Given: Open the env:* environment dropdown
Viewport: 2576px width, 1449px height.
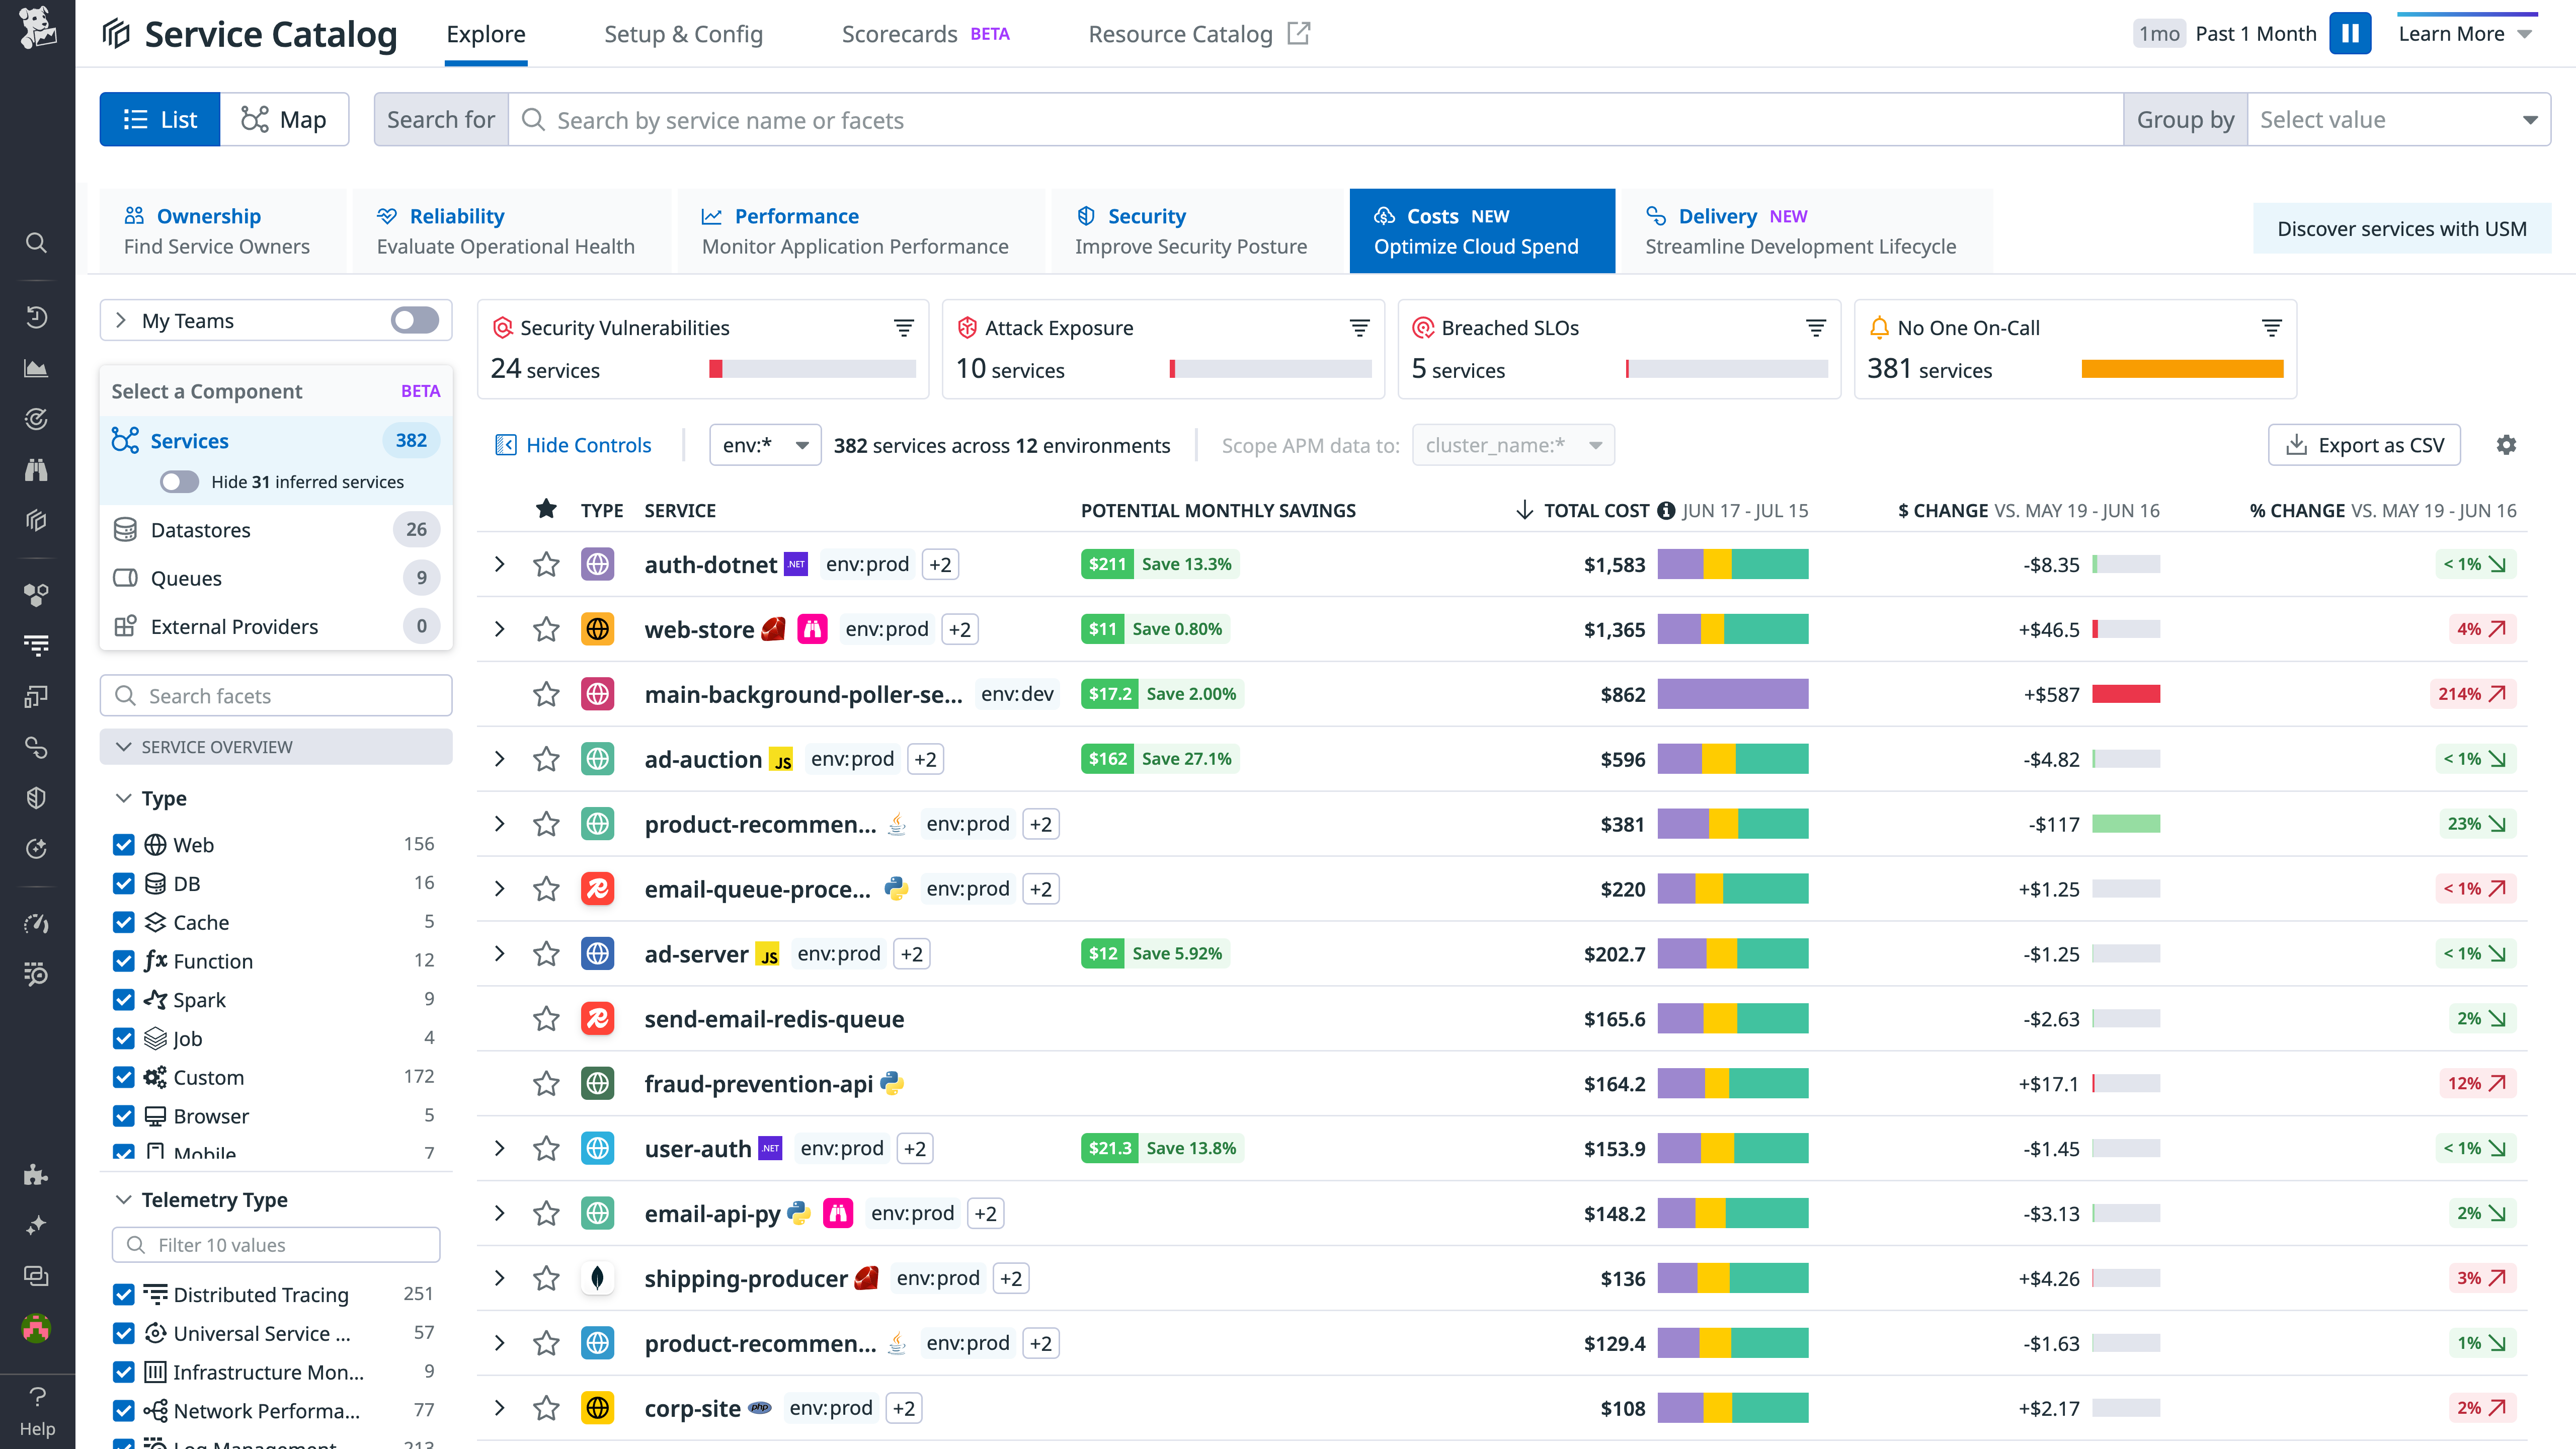Looking at the screenshot, I should tap(764, 445).
